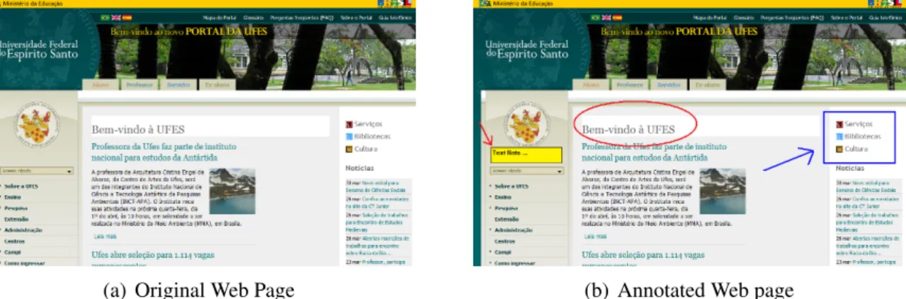The image size is (906, 299).
Task: Select the Brazilian flag on the original web page
Action: [106, 16]
